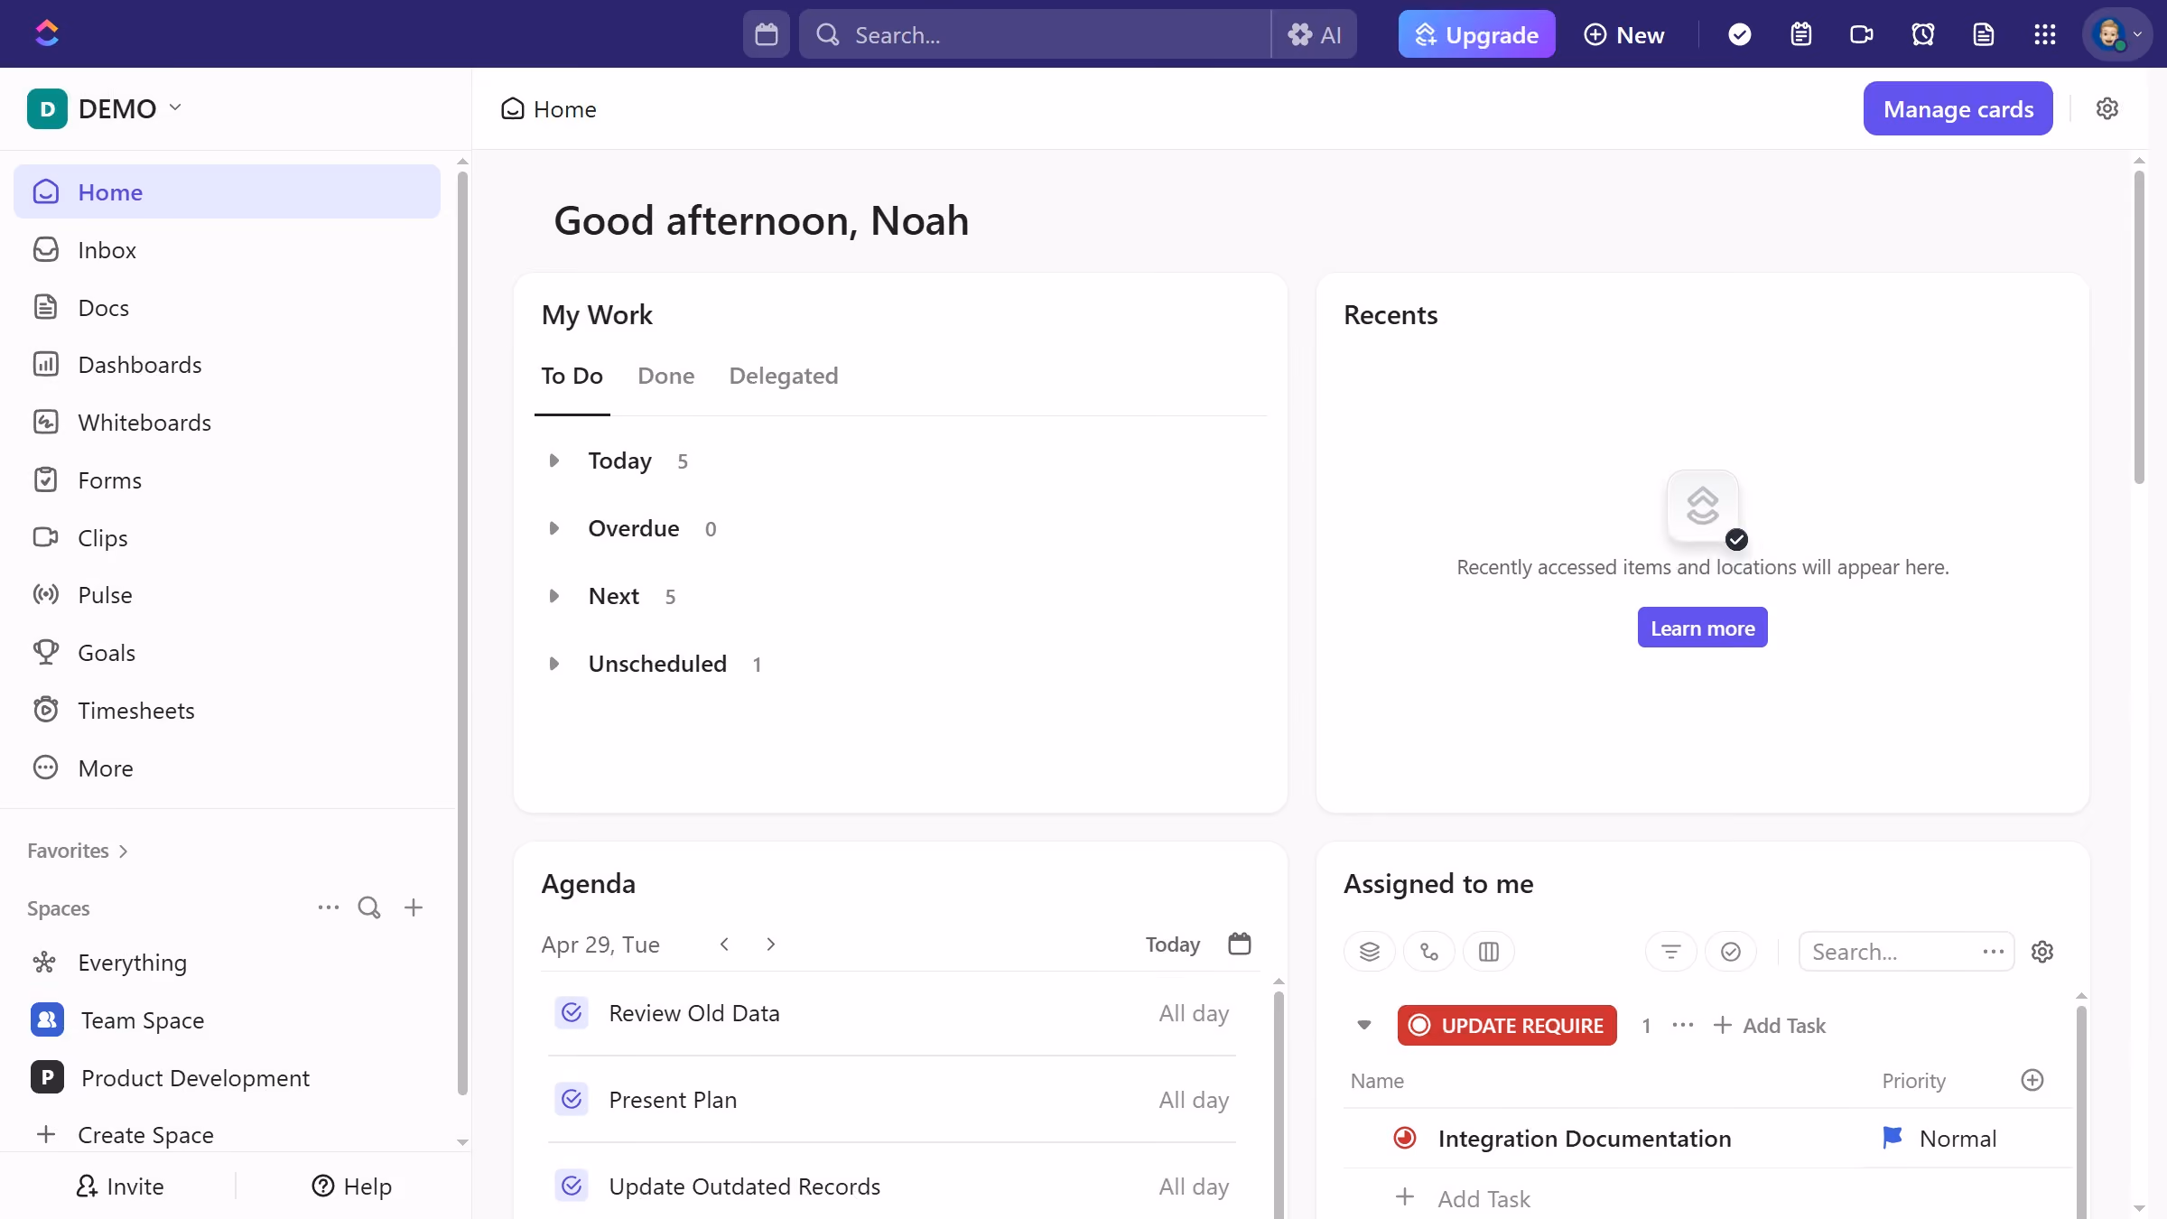The height and width of the screenshot is (1219, 2167).
Task: Switch to the Delegated tab
Action: [x=784, y=376]
